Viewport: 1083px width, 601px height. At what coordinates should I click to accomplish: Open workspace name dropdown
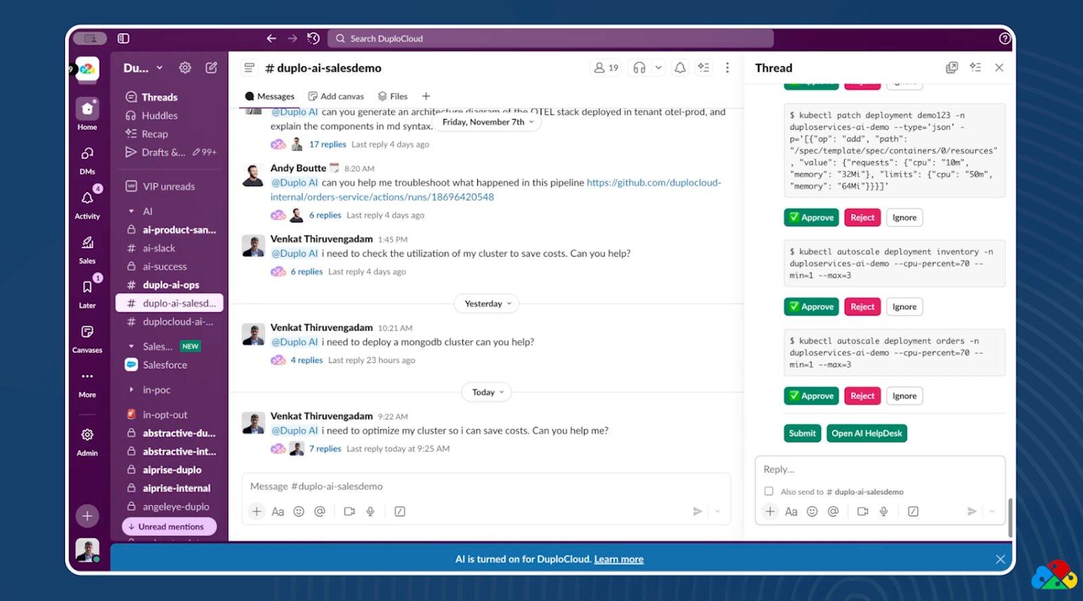coord(143,68)
